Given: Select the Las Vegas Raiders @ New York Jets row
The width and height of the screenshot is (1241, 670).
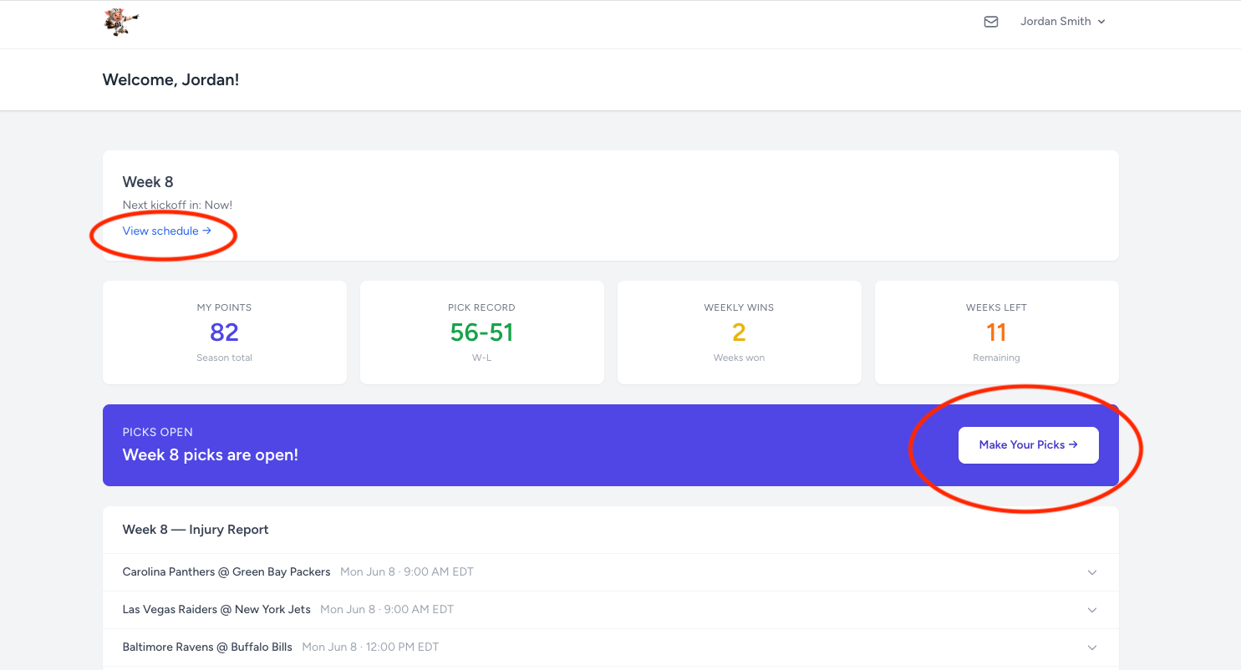Looking at the screenshot, I should click(x=610, y=610).
